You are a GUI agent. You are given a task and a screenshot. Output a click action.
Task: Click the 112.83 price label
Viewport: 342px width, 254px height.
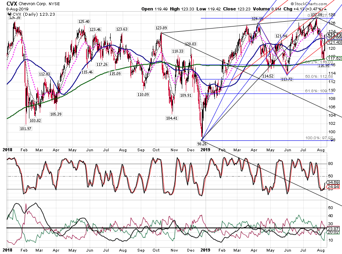click(45, 74)
